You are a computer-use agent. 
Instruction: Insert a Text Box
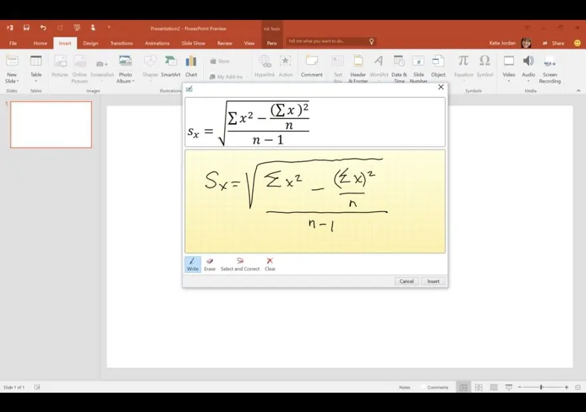pyautogui.click(x=338, y=69)
